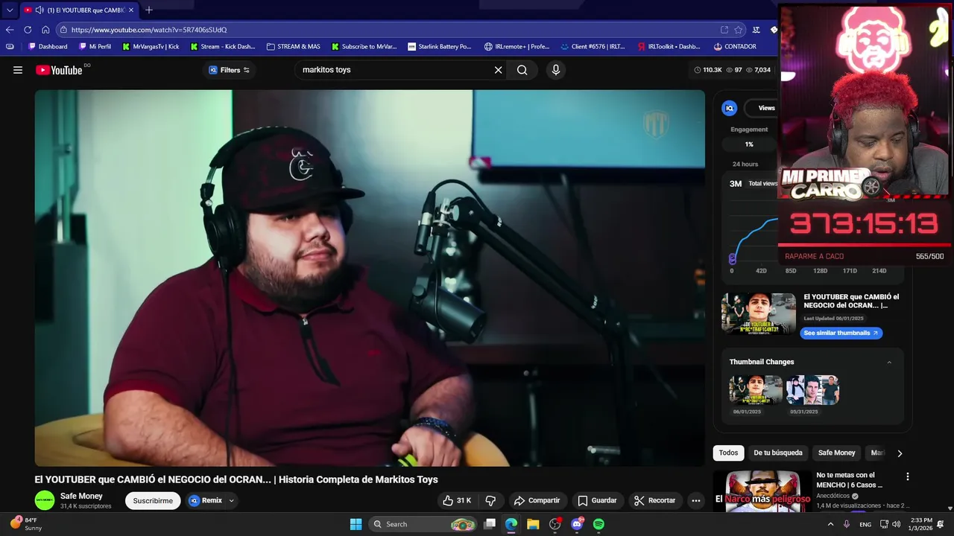
Task: Mute the tab using the speaker icon
Action: pyautogui.click(x=40, y=10)
